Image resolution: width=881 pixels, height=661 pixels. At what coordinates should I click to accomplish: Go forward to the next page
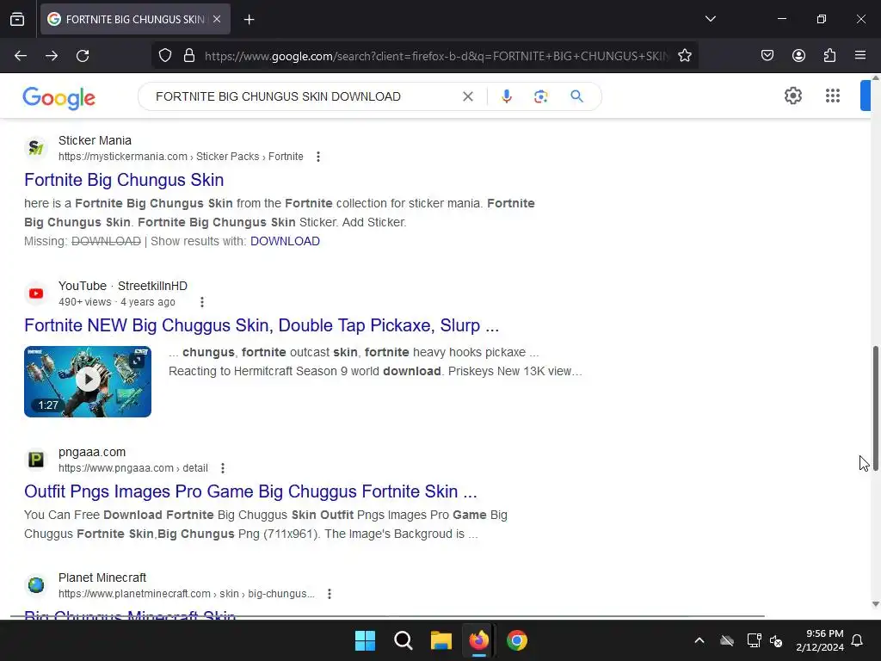52,56
